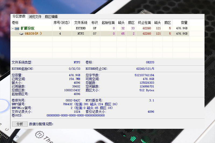
Task: Open the 扇区编辑 tab
Action: click(51, 17)
